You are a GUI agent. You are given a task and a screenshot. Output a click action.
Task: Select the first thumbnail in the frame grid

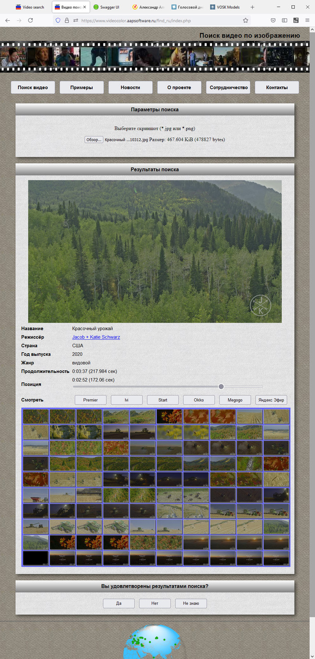click(36, 416)
